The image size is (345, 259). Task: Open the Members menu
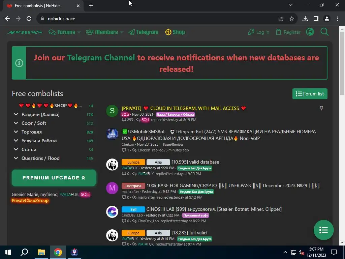pos(104,32)
